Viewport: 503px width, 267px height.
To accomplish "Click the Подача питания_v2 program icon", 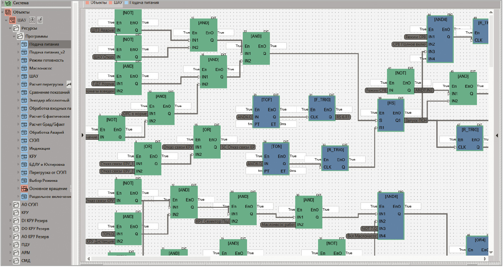I will click(x=24, y=52).
